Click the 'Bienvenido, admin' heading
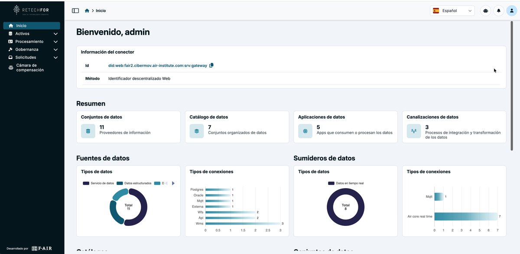The height and width of the screenshot is (254, 520). point(113,32)
